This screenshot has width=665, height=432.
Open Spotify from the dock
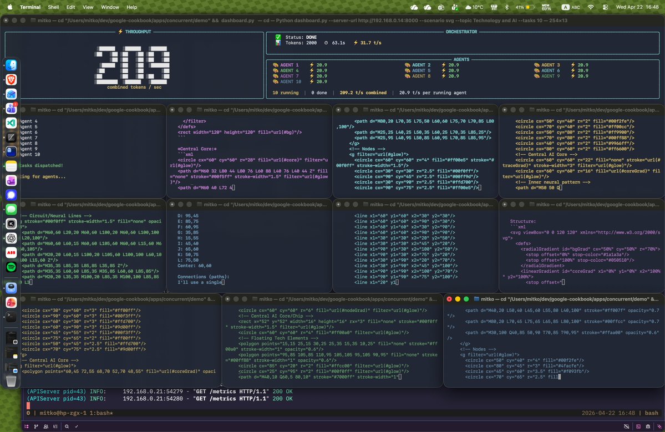pos(12,267)
